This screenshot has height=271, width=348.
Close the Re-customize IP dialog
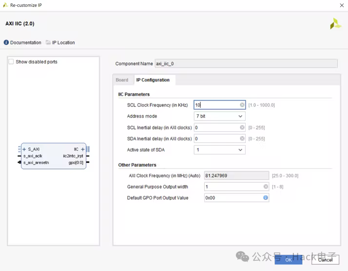coord(341,4)
